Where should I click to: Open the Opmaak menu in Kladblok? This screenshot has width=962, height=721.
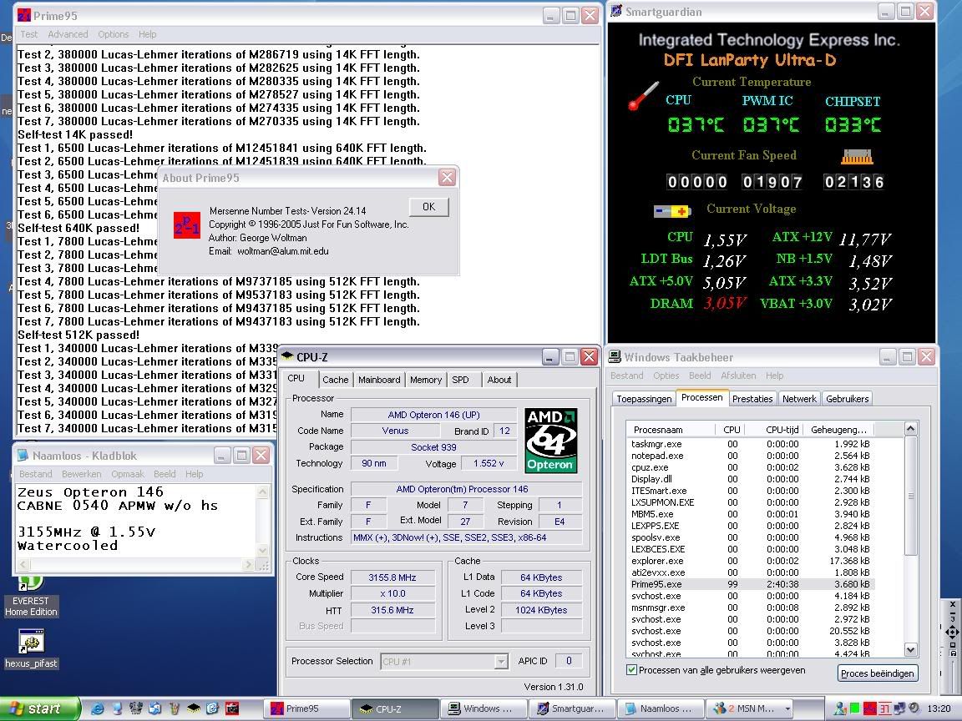128,474
